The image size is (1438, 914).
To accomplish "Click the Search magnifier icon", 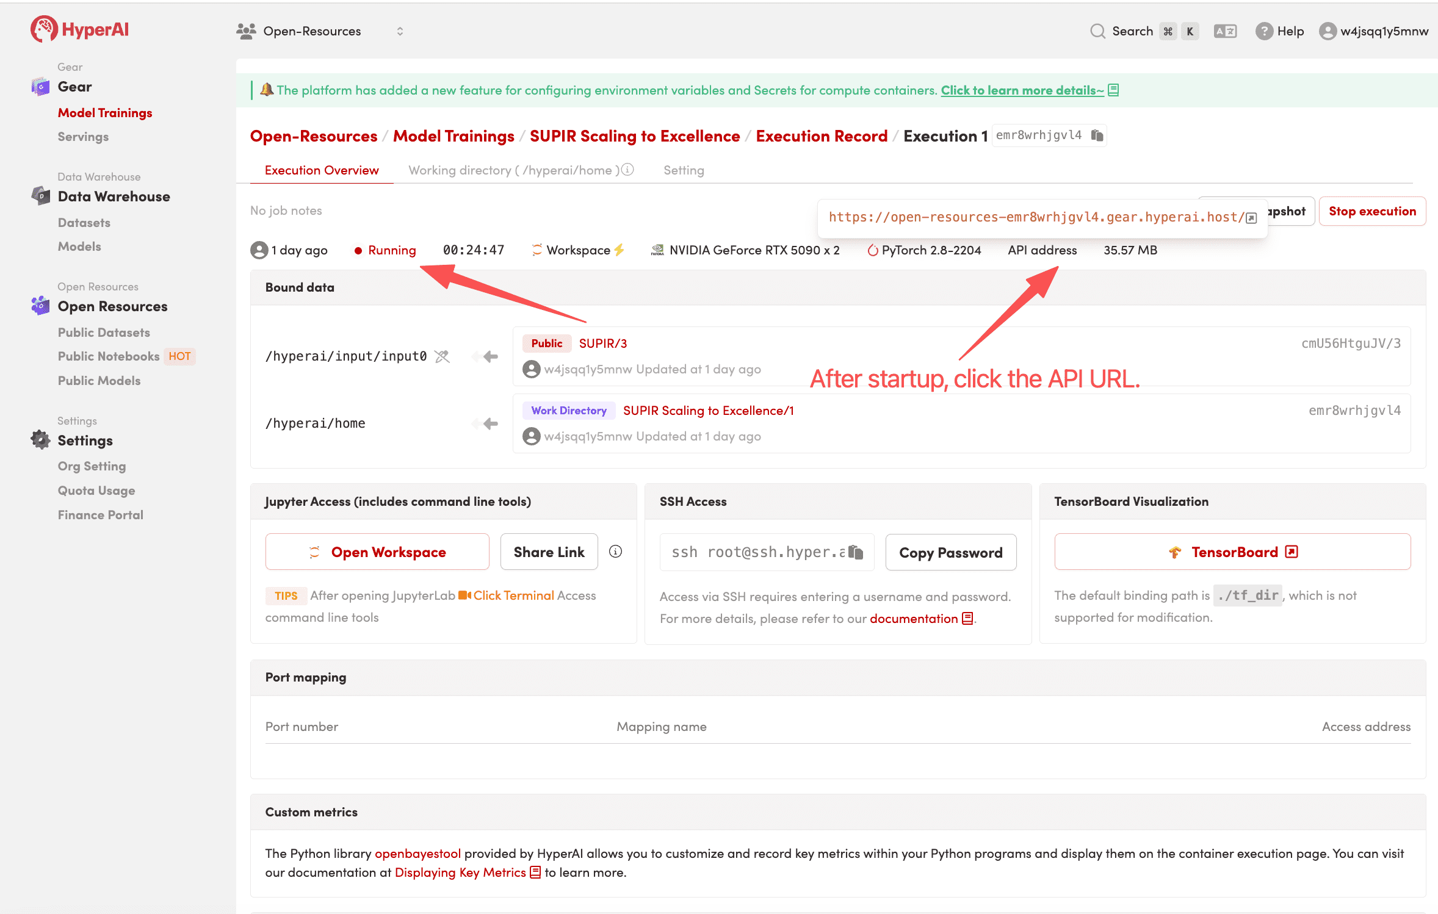I will coord(1097,31).
